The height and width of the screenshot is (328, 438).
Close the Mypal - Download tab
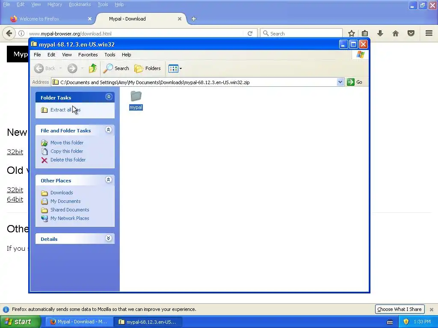(x=180, y=19)
